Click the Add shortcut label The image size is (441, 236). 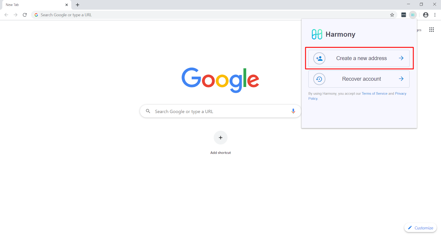[220, 153]
